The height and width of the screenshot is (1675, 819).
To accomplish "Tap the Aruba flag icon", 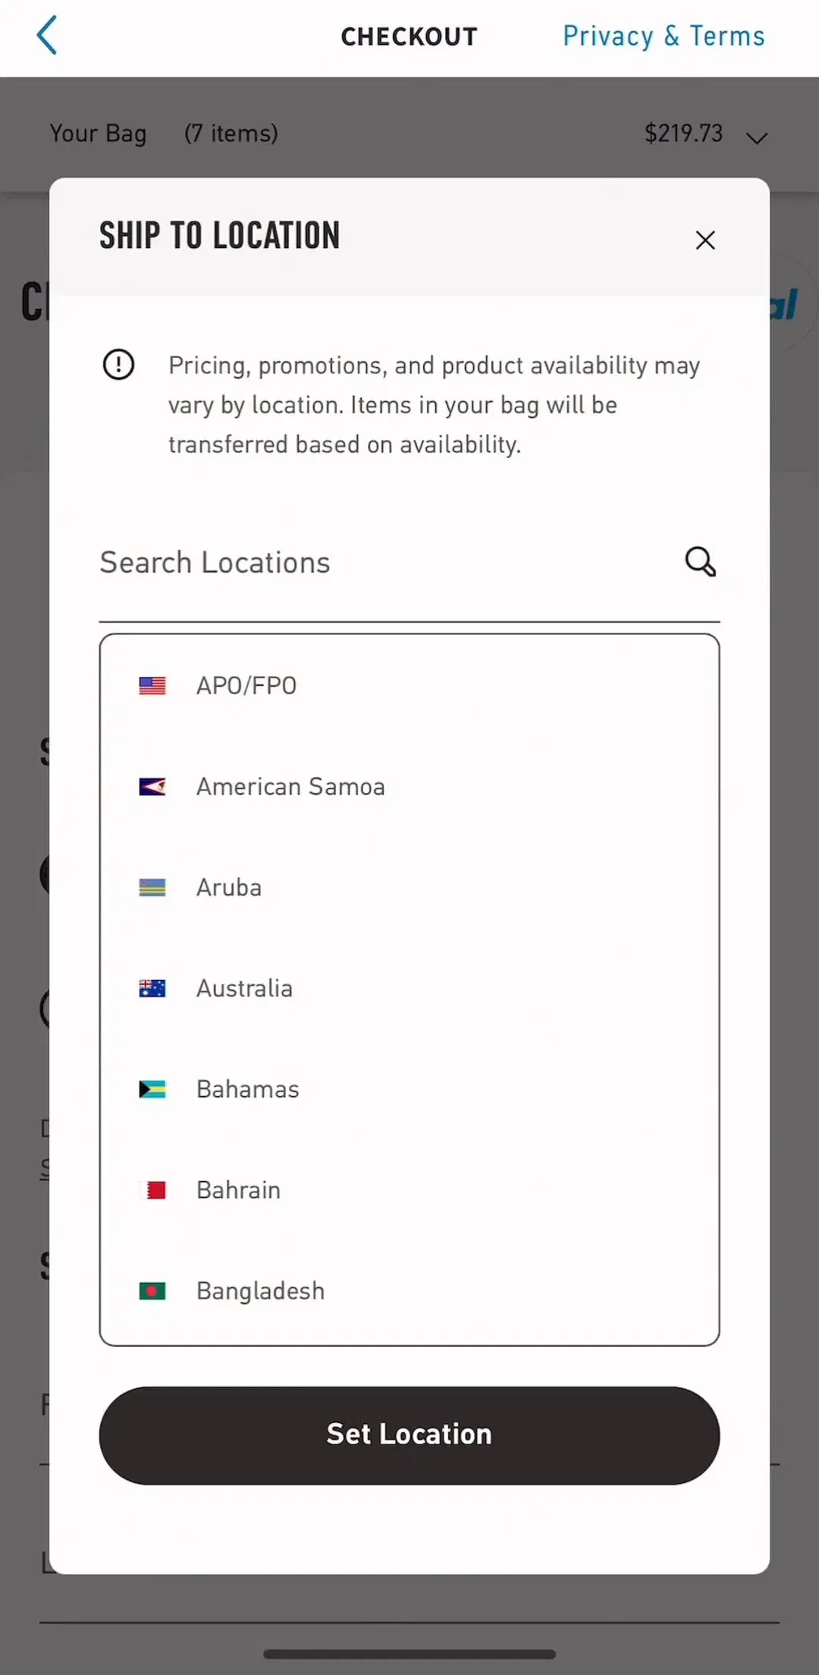I will pyautogui.click(x=152, y=888).
